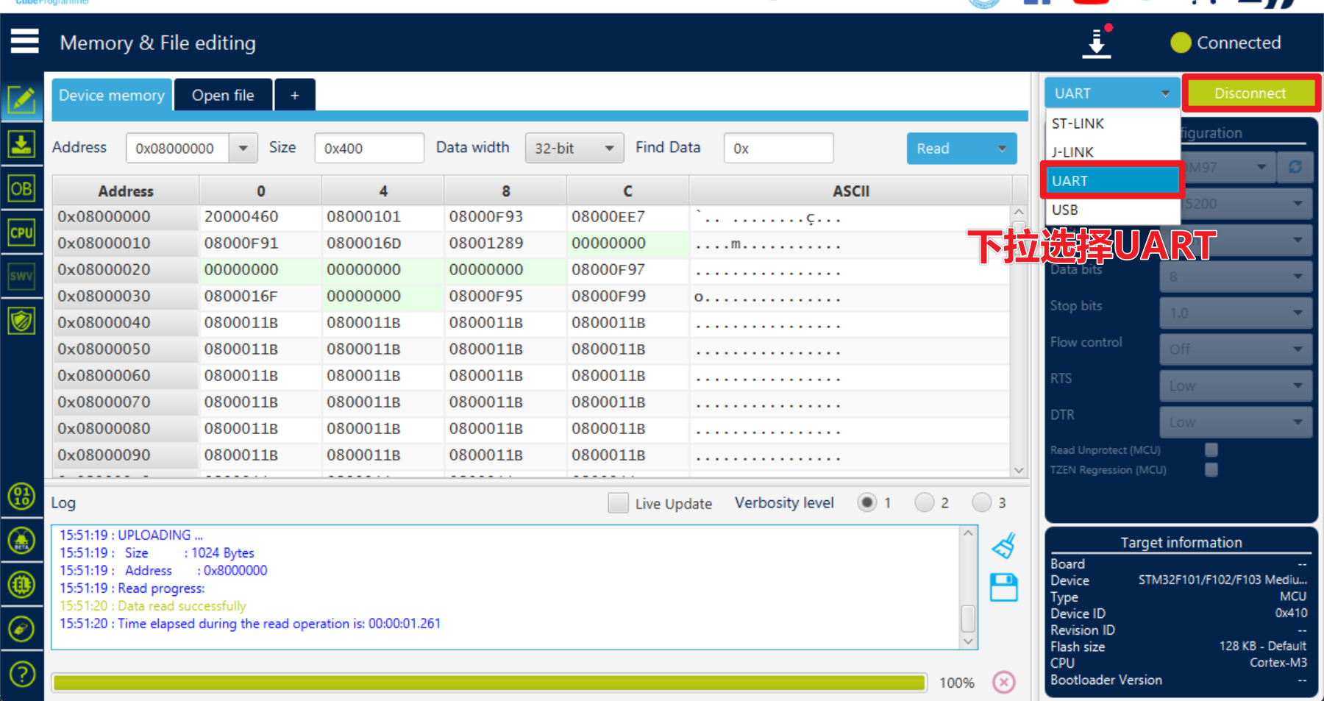1324x701 pixels.
Task: Select verbosity level 3 radio button
Action: [x=981, y=502]
